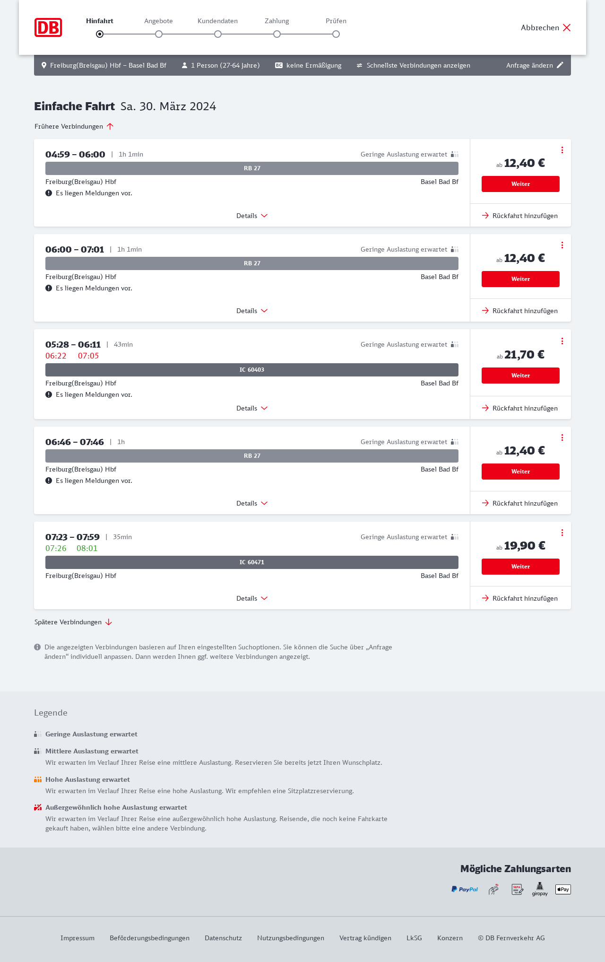Select the Prüfen step circle
This screenshot has width=605, height=962.
[336, 34]
